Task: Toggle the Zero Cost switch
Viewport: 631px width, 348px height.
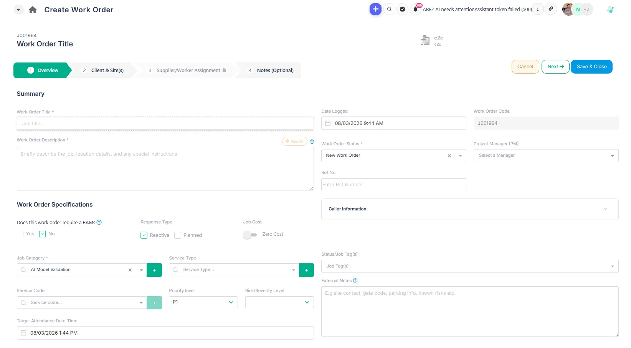Action: coord(250,235)
